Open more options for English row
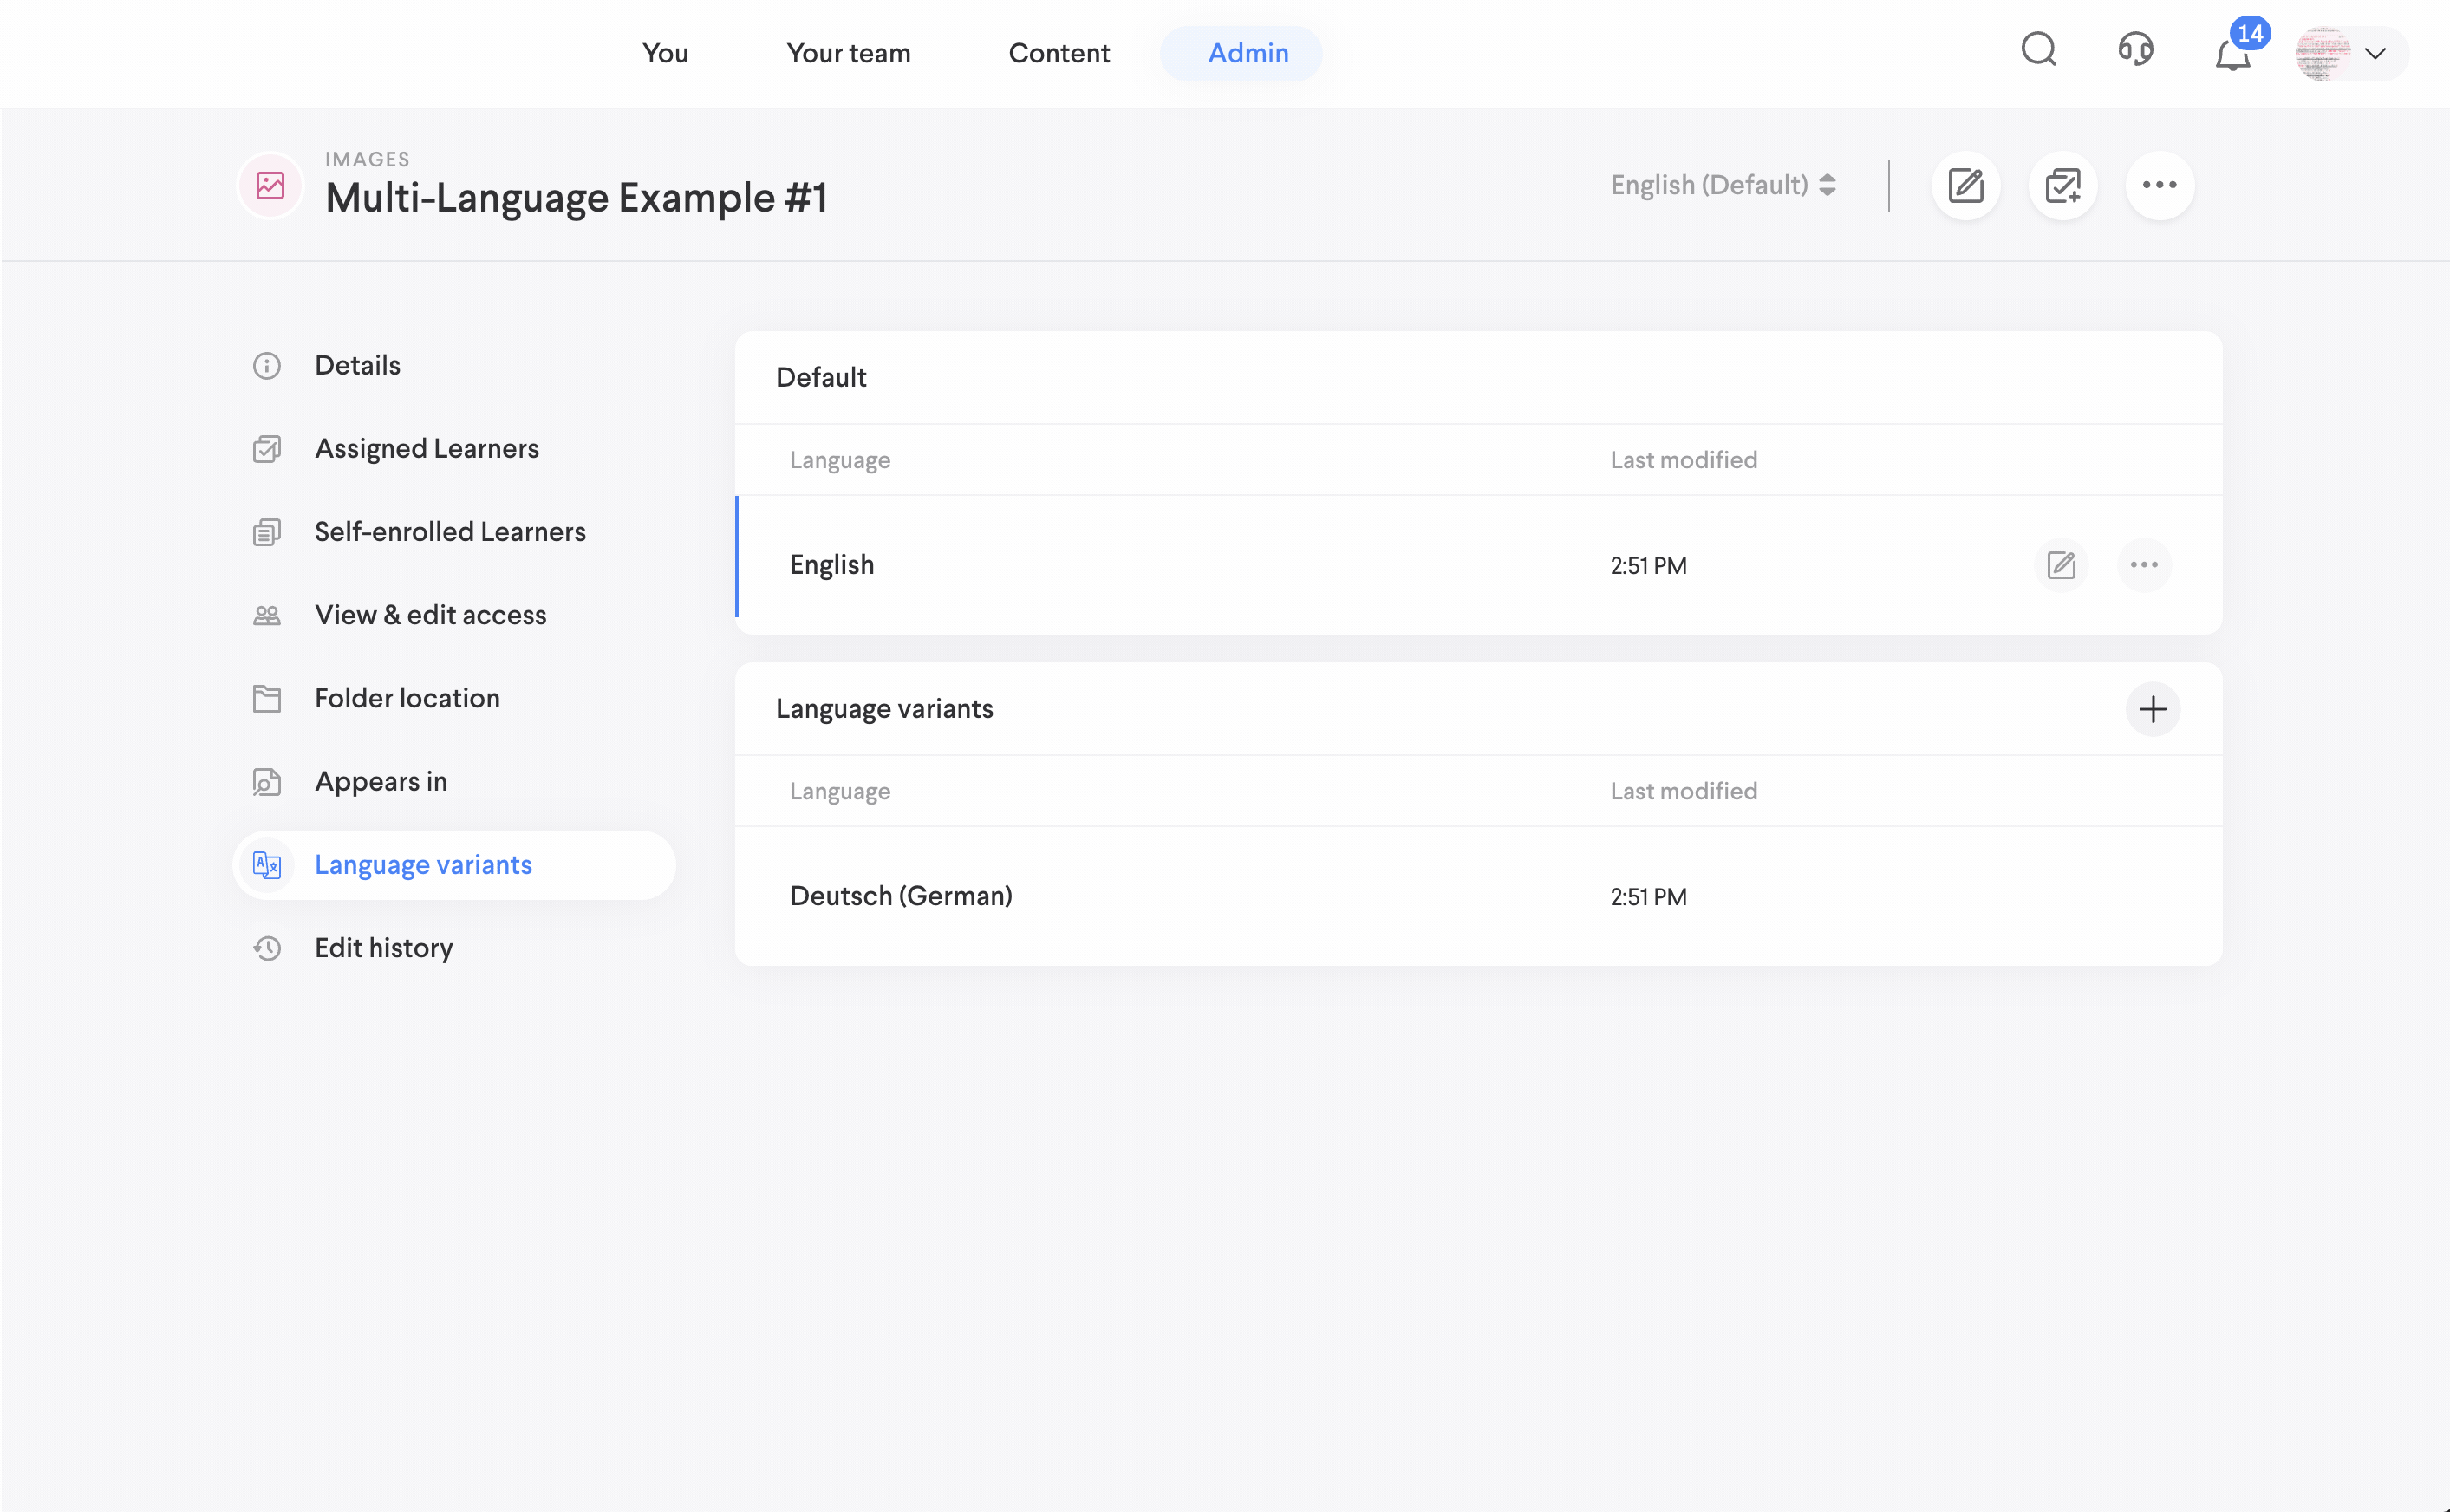 [x=2143, y=566]
